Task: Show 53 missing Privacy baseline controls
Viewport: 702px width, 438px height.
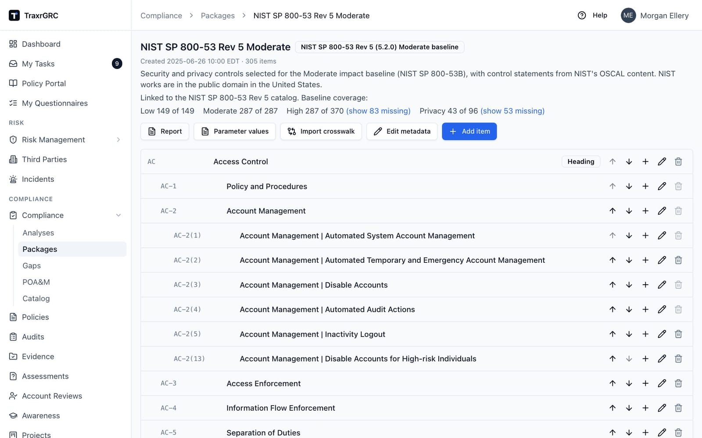Action: 512,111
